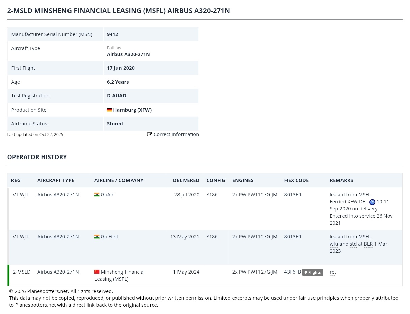410x314 pixels.
Task: Select the VT-WJT registration in Go First row
Action: (x=21, y=237)
